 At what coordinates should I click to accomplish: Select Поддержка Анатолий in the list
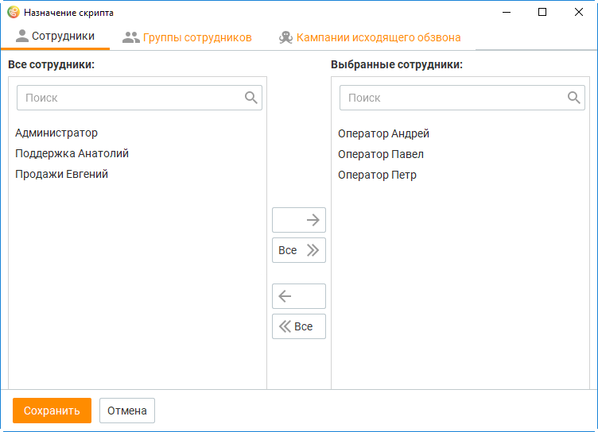(72, 153)
